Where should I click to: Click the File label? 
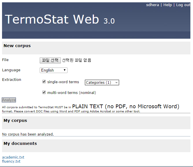[5, 60]
